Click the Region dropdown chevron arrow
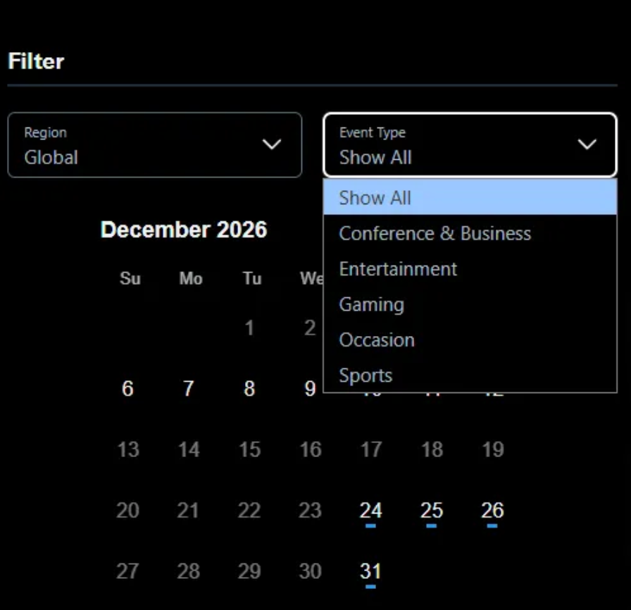This screenshot has height=610, width=631. pos(272,145)
